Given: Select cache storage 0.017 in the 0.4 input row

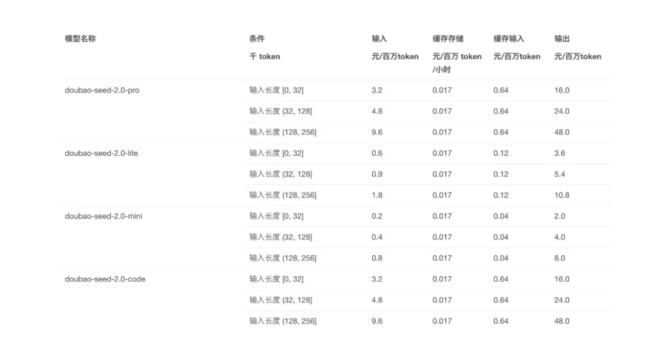Looking at the screenshot, I should [442, 237].
